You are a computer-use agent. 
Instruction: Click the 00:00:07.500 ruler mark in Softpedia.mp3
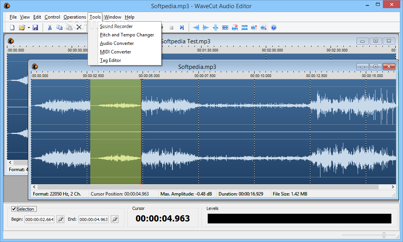(205, 76)
